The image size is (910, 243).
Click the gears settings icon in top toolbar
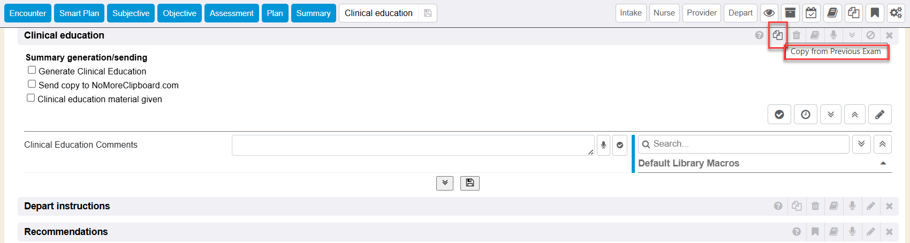tap(896, 13)
